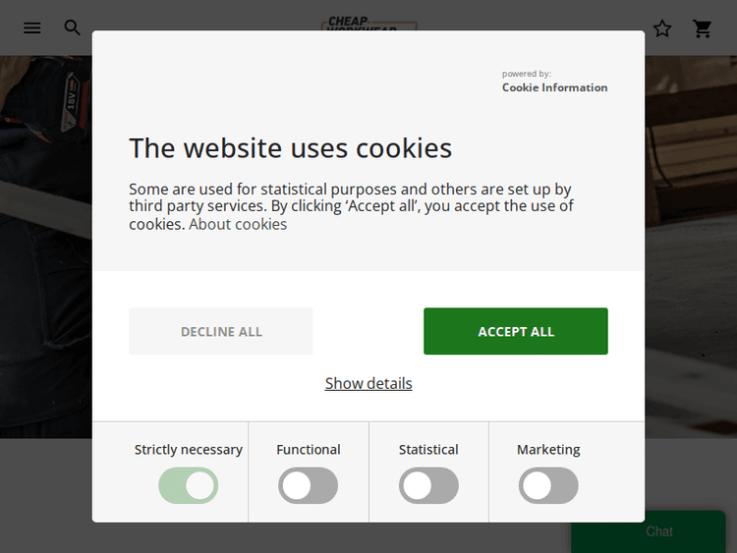Open the hamburger navigation menu
This screenshot has width=737, height=553.
coord(32,28)
